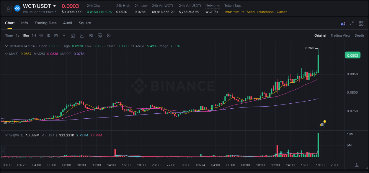Collapse the Vol(WCT) indicator panel
The width and height of the screenshot is (369, 173).
point(6,135)
